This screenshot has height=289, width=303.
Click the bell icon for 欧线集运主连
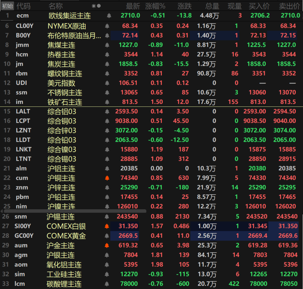click(x=109, y=16)
